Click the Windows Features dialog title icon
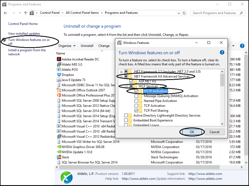249x186 pixels. pyautogui.click(x=119, y=43)
